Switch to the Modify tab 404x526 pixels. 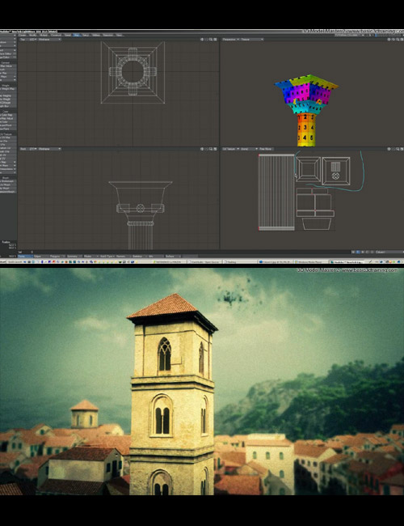[33, 35]
